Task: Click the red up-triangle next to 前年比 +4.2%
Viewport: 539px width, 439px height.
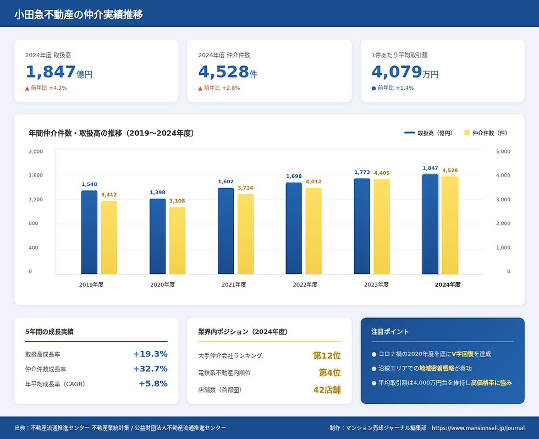Action: click(27, 89)
